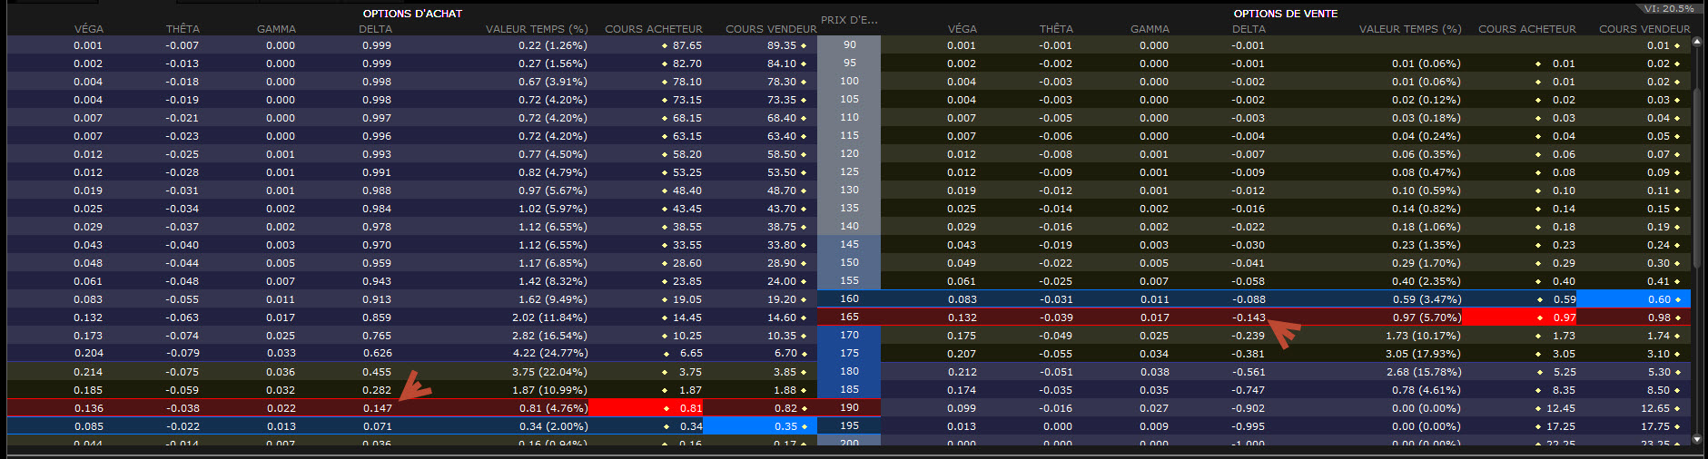Click put bid 5.25 at strike 180
Screen dimensions: 1708x459
click(1565, 372)
